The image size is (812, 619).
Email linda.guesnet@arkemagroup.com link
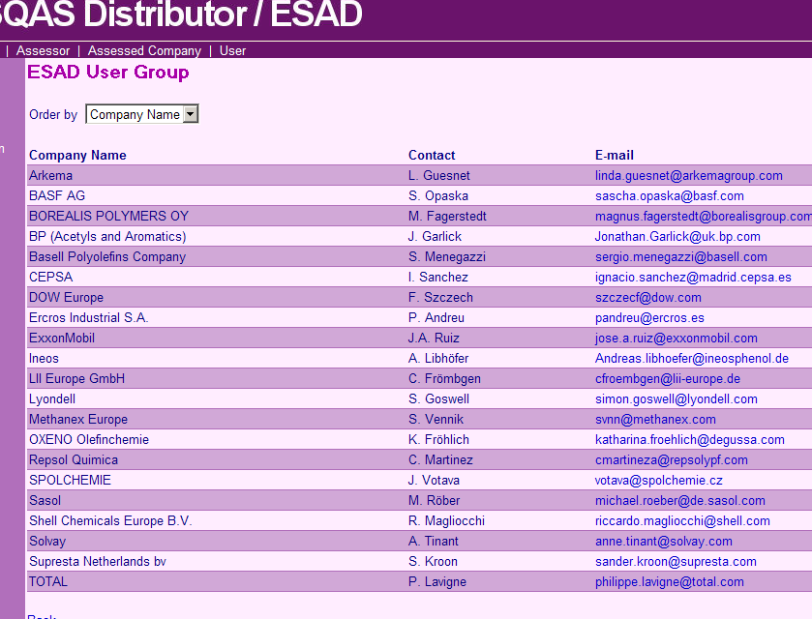point(689,175)
